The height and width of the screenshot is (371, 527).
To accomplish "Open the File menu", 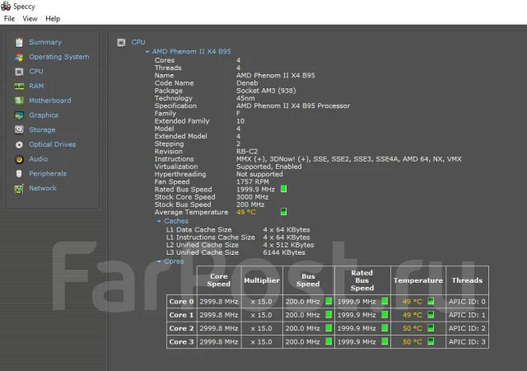I will [9, 18].
